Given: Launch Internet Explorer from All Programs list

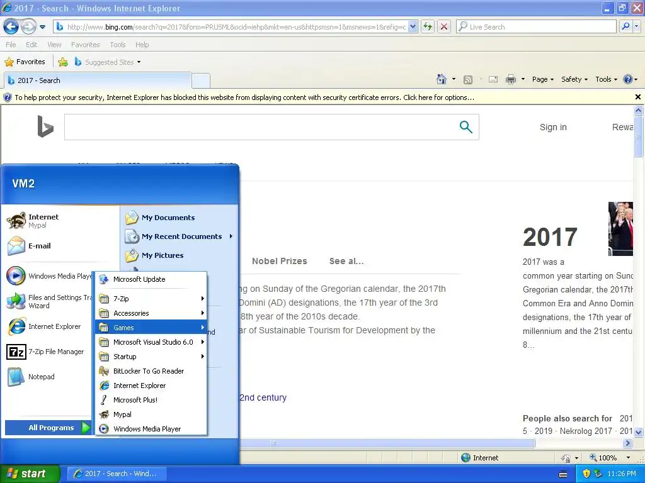Looking at the screenshot, I should 151,386.
